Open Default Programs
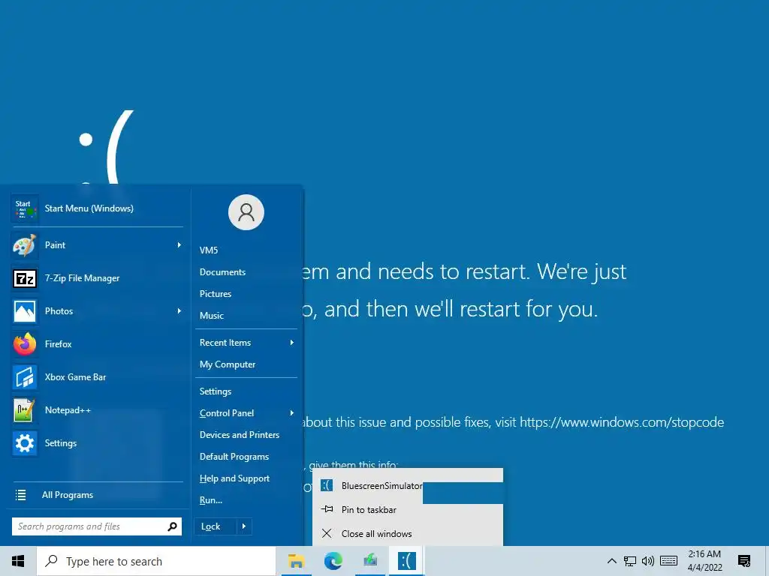This screenshot has height=576, width=769. pyautogui.click(x=234, y=457)
